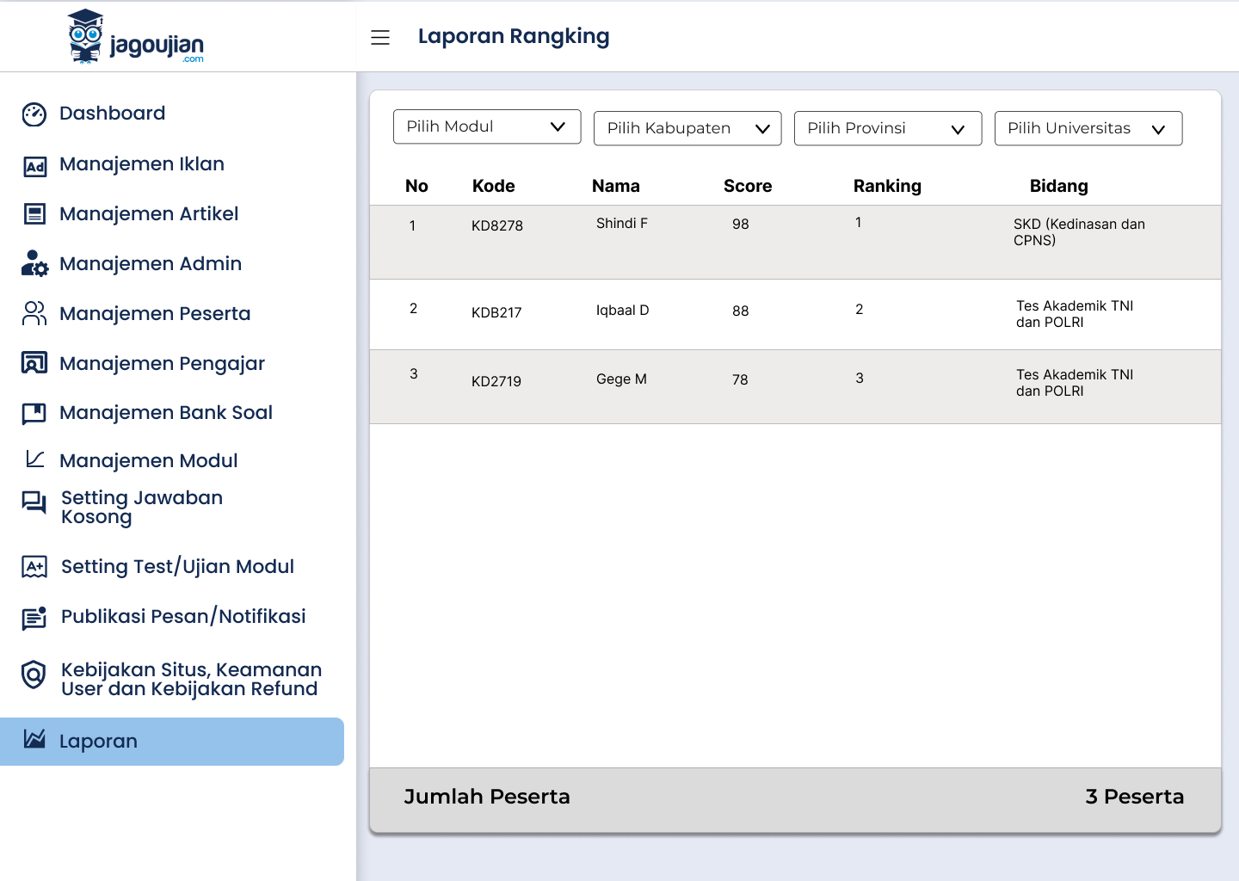Click the Manajemen Iklan ad icon

(x=34, y=166)
